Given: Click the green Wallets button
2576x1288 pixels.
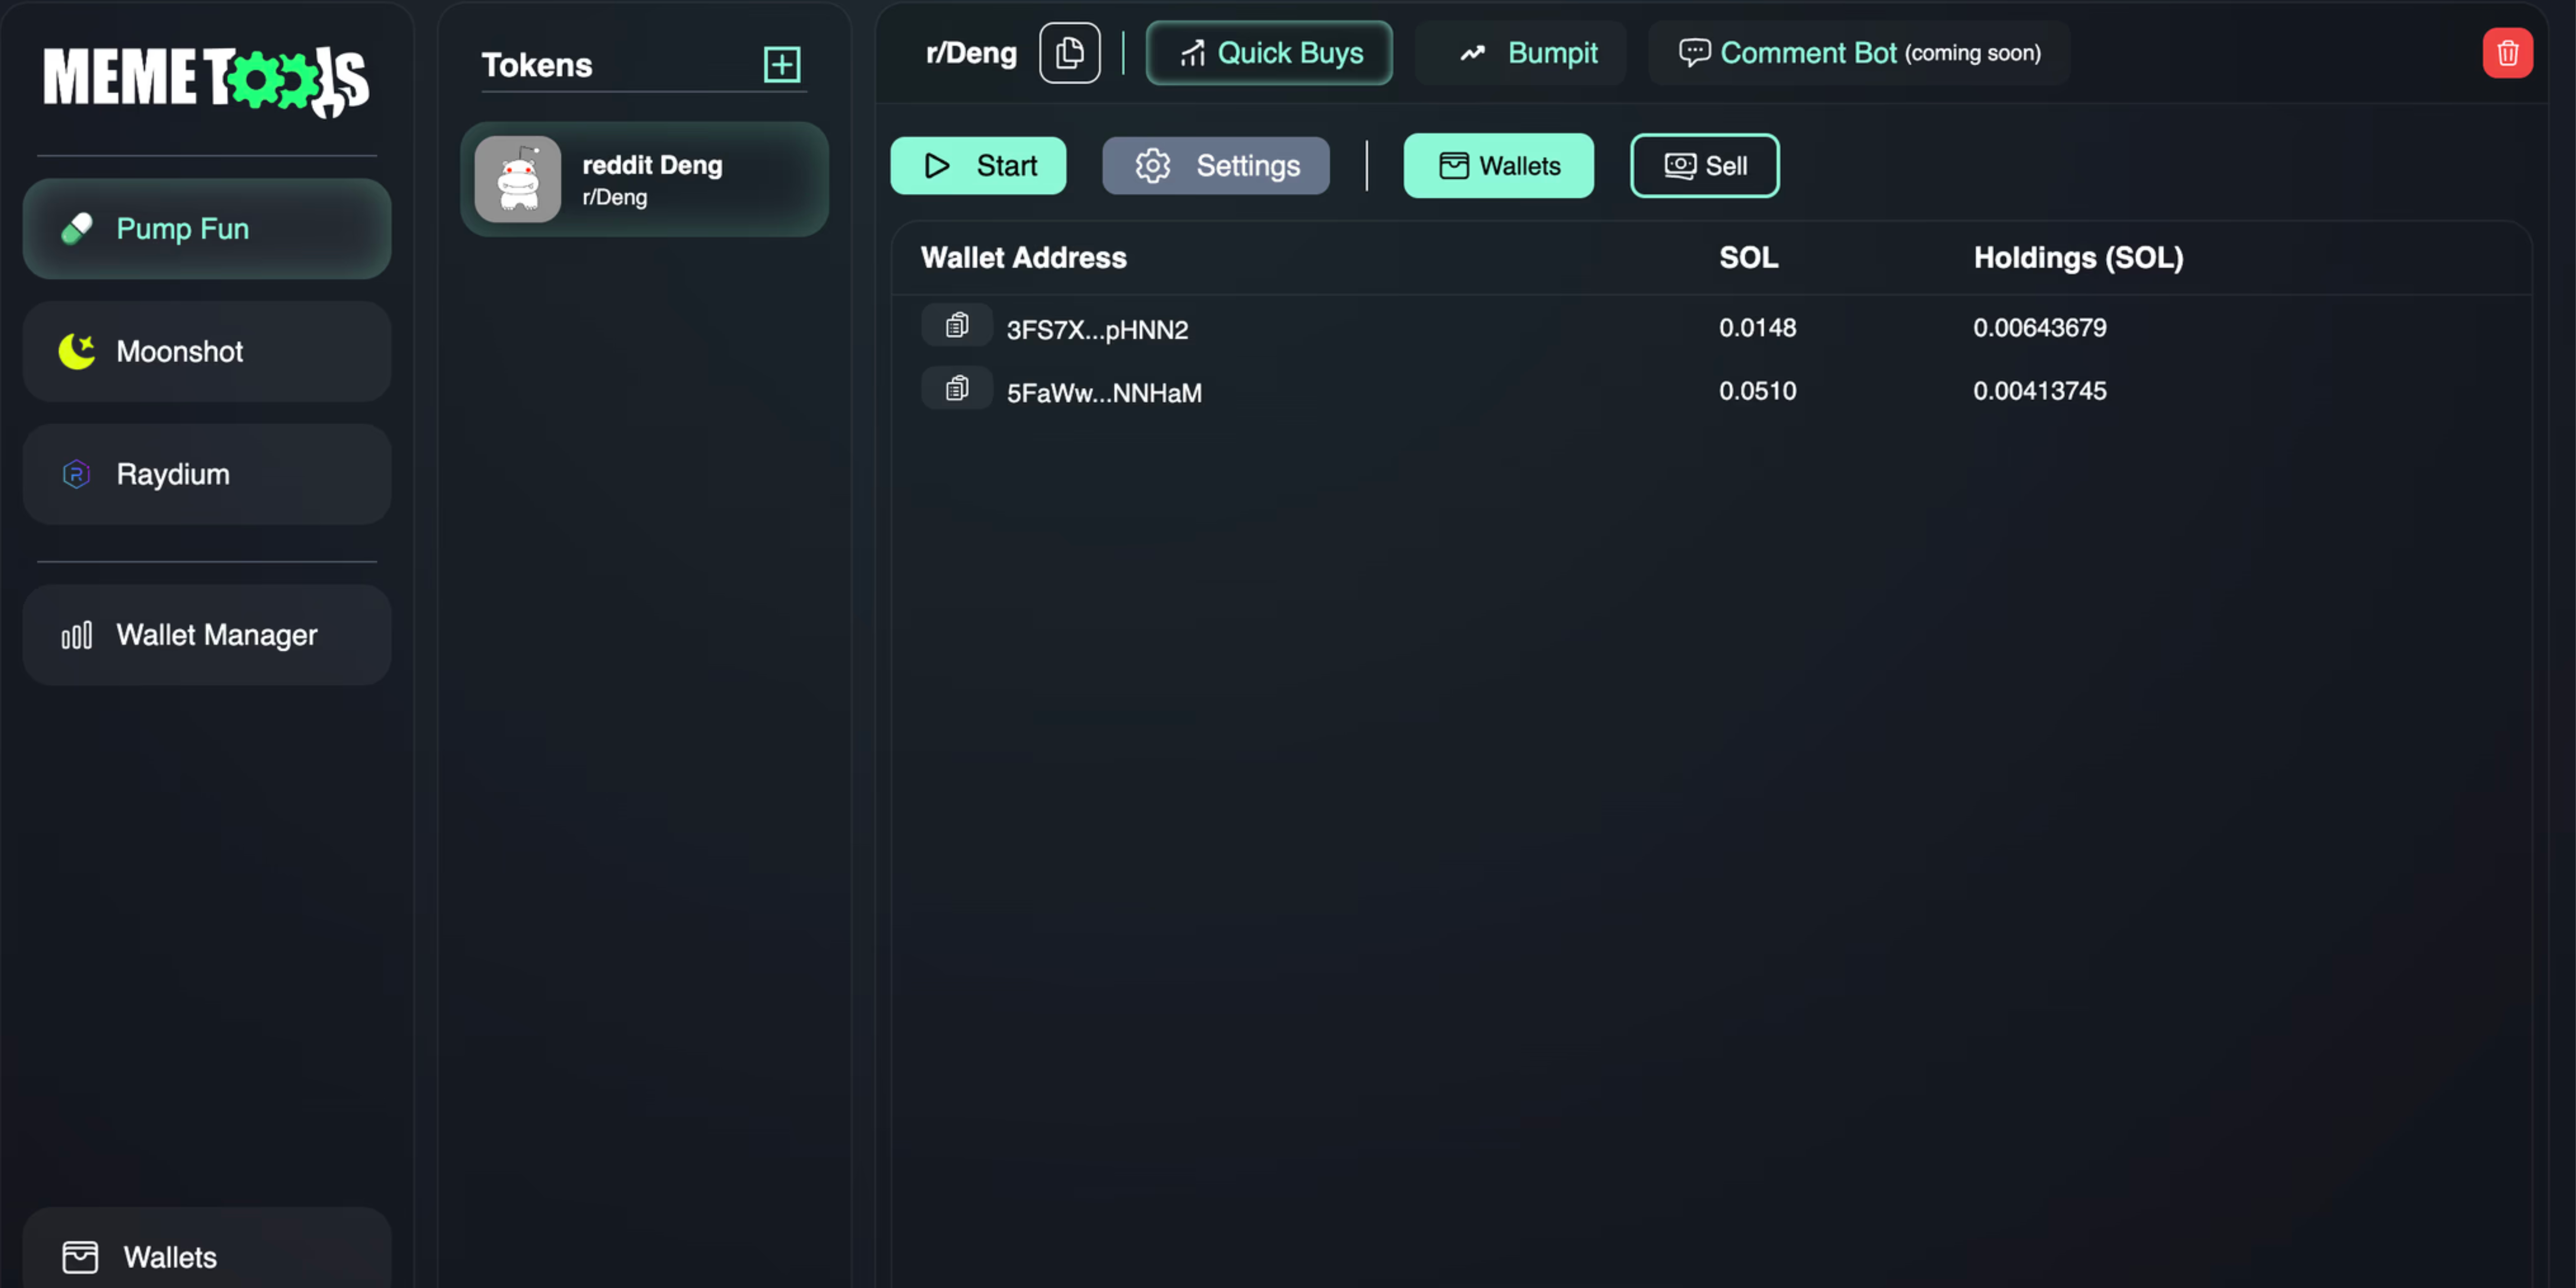Looking at the screenshot, I should pos(1497,166).
